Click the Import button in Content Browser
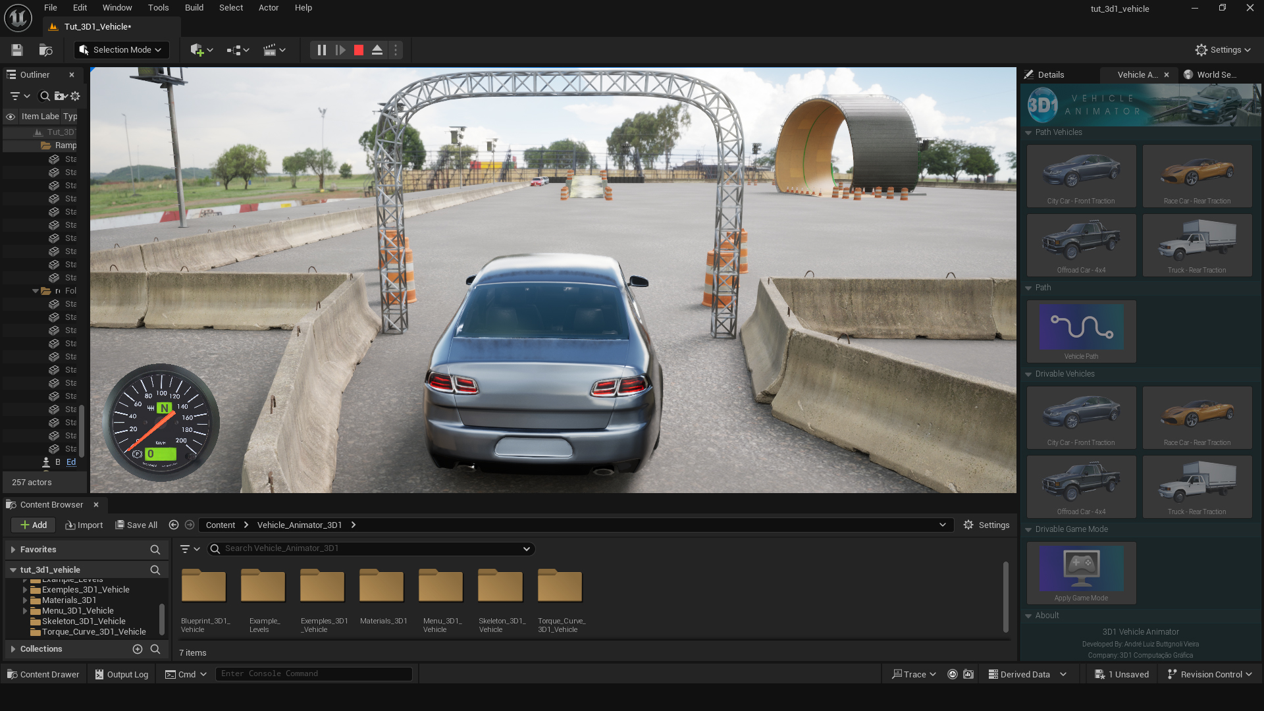 tap(84, 525)
